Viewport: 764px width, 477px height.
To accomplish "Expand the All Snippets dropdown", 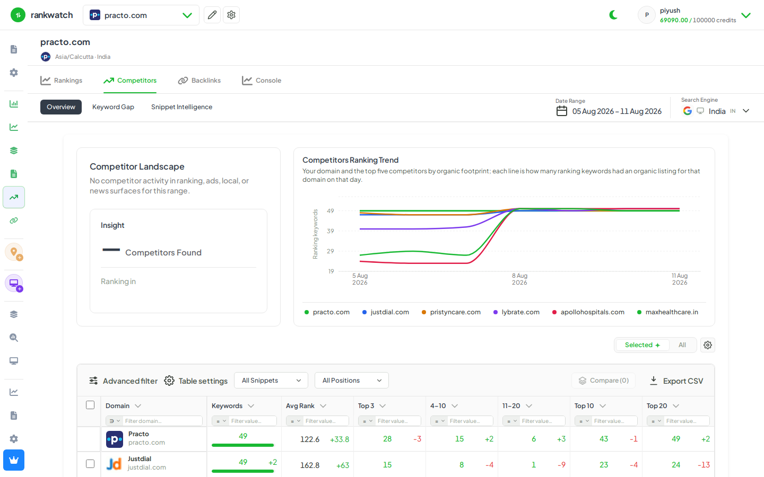I will (x=271, y=381).
